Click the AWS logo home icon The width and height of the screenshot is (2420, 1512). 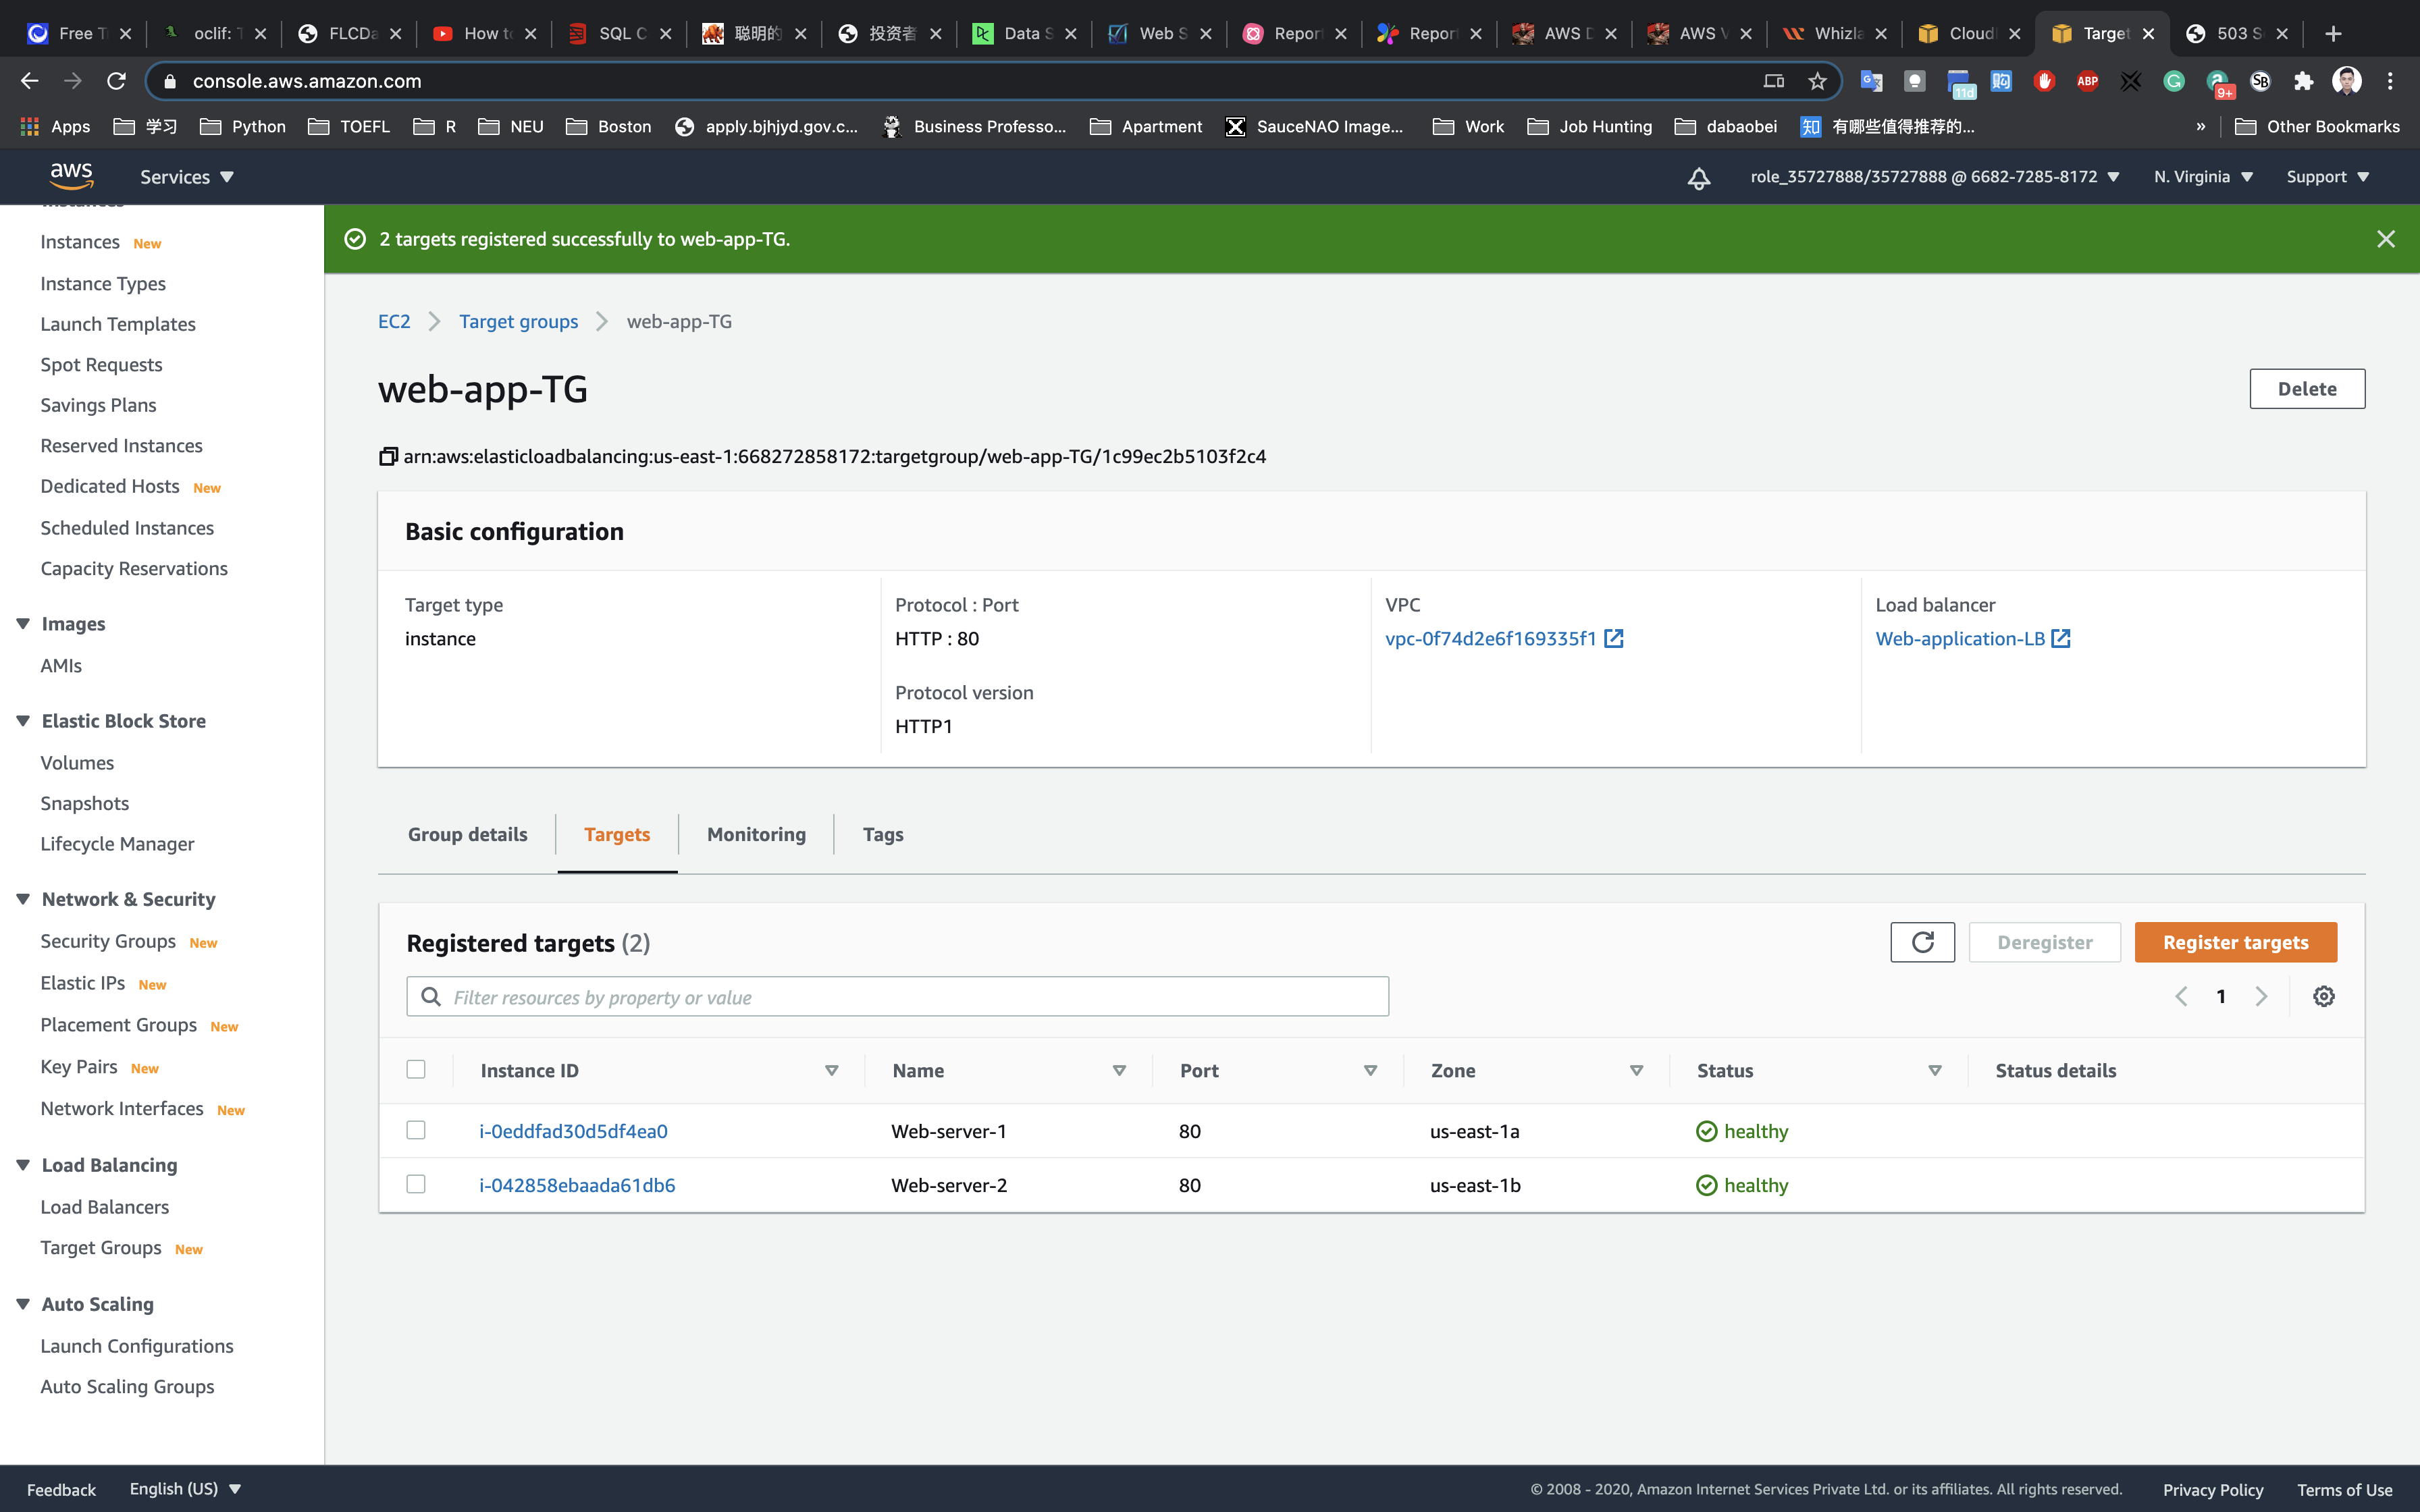click(71, 176)
